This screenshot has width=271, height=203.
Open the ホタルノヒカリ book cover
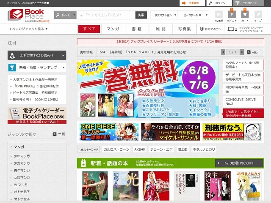[249, 186]
